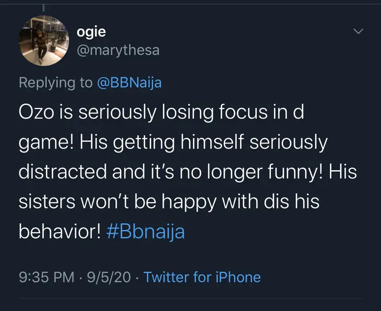
Task: Open ogie's profile picture
Action: [44, 42]
